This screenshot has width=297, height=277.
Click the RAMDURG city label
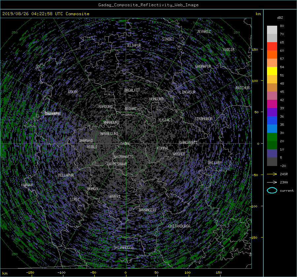tap(105, 107)
